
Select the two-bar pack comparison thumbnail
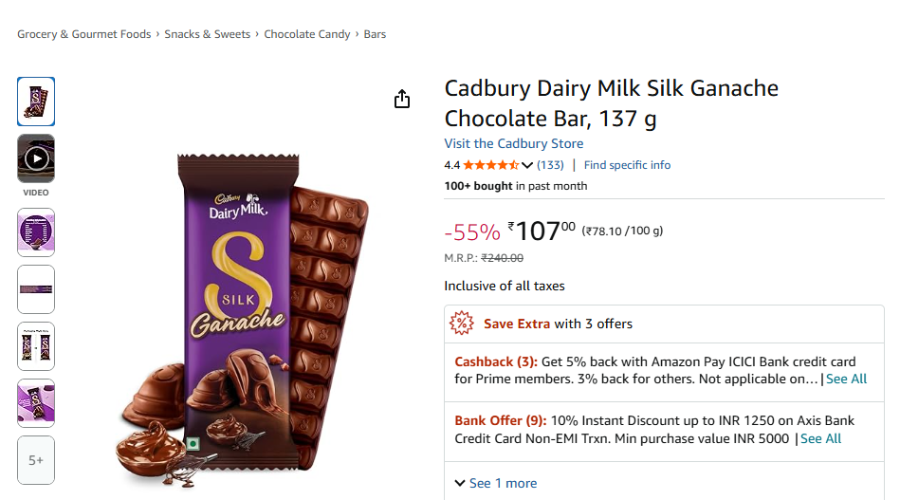click(x=36, y=346)
